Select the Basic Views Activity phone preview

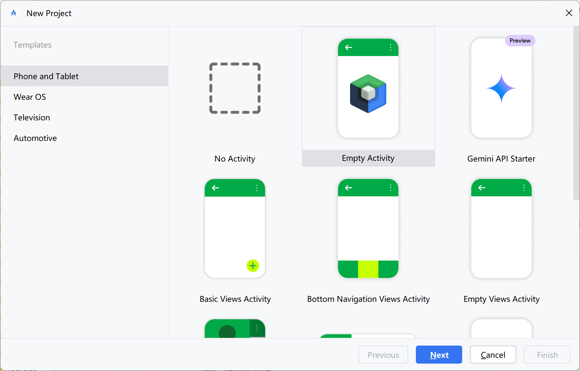pyautogui.click(x=235, y=228)
